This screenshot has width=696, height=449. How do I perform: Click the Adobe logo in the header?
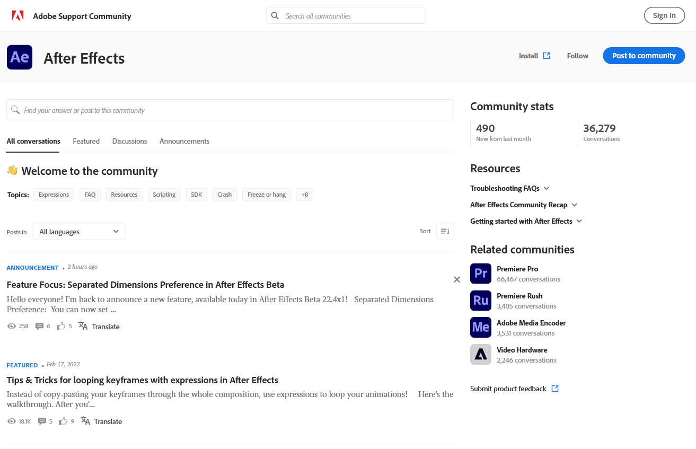click(x=17, y=15)
